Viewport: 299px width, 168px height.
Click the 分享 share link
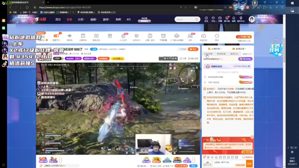click(183, 59)
